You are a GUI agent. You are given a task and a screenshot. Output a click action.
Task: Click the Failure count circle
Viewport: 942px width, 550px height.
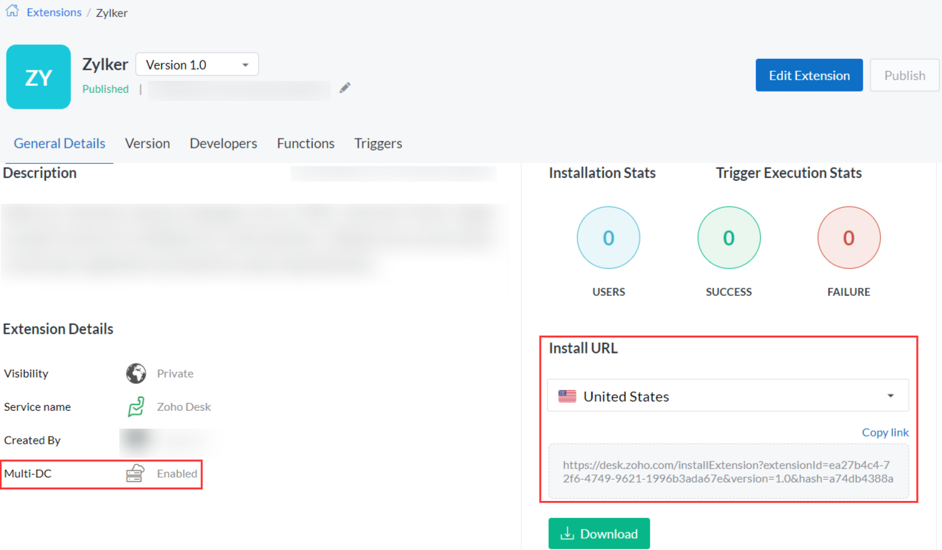tap(848, 238)
